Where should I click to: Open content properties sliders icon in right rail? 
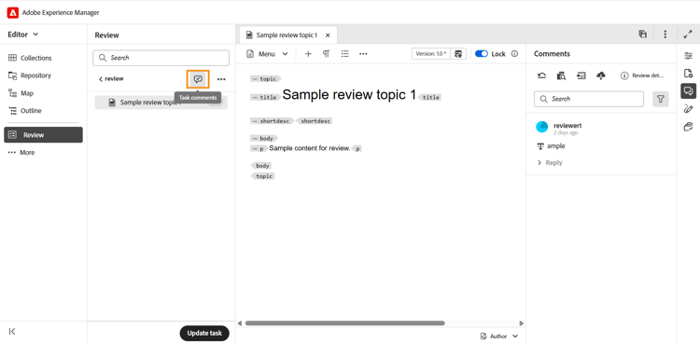(688, 56)
